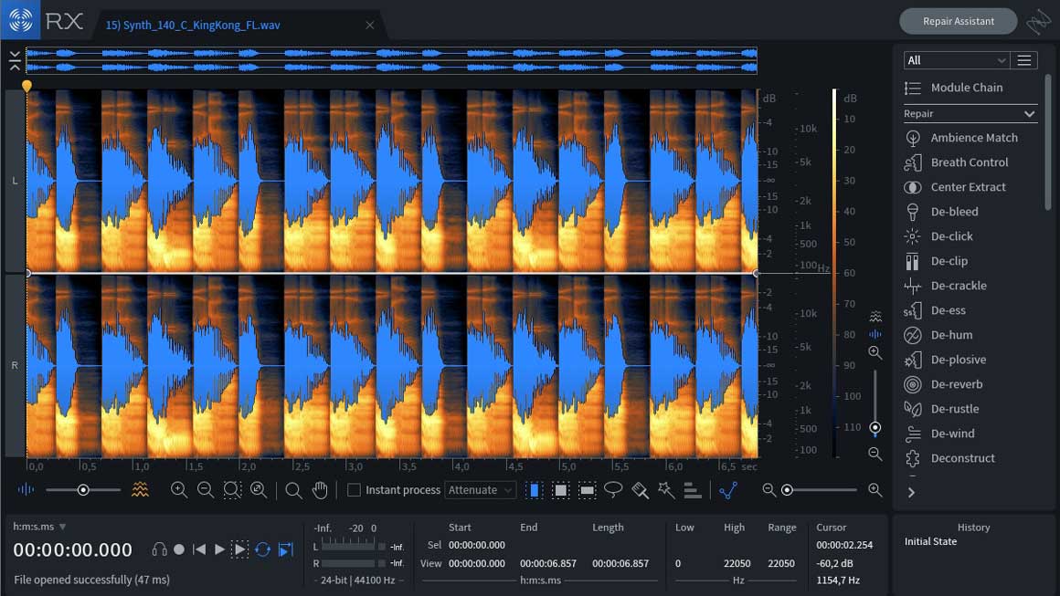1060x596 pixels.
Task: Click the De-plosive module icon
Action: [x=913, y=360]
